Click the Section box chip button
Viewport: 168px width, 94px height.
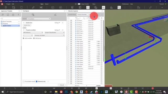pos(27,25)
